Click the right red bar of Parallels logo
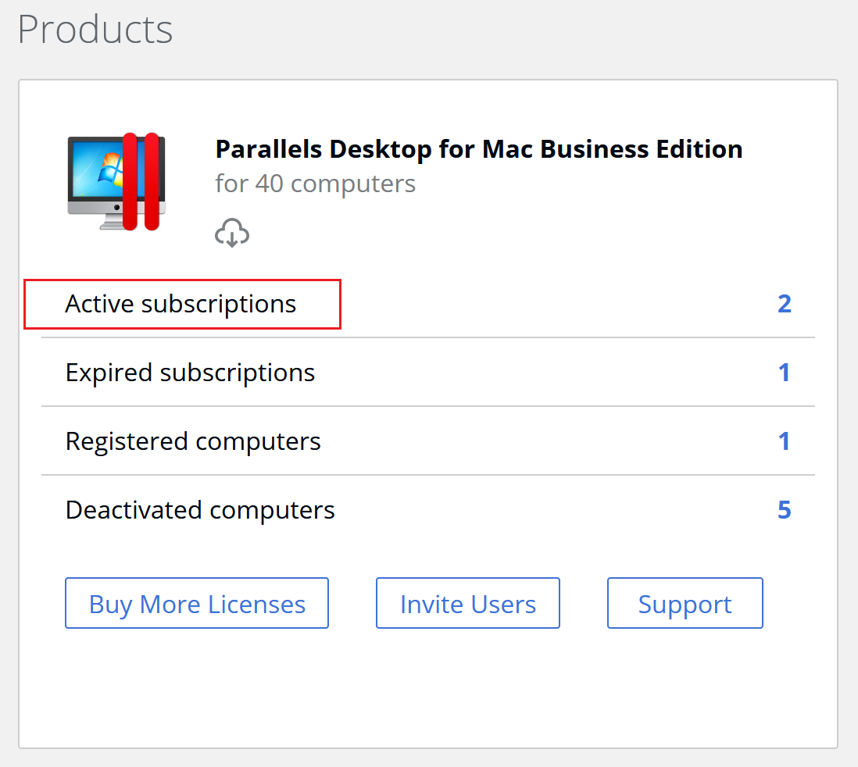The height and width of the screenshot is (767, 858). point(152,181)
